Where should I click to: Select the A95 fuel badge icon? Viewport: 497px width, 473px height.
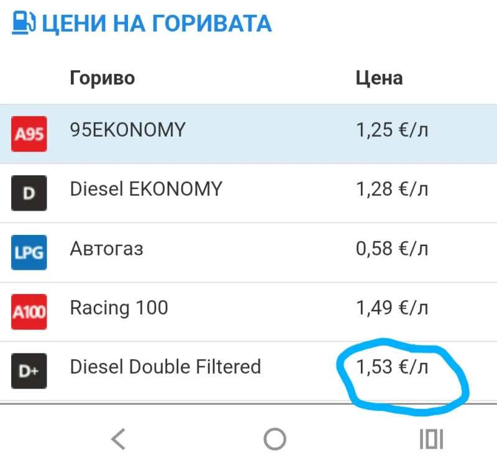tap(29, 134)
